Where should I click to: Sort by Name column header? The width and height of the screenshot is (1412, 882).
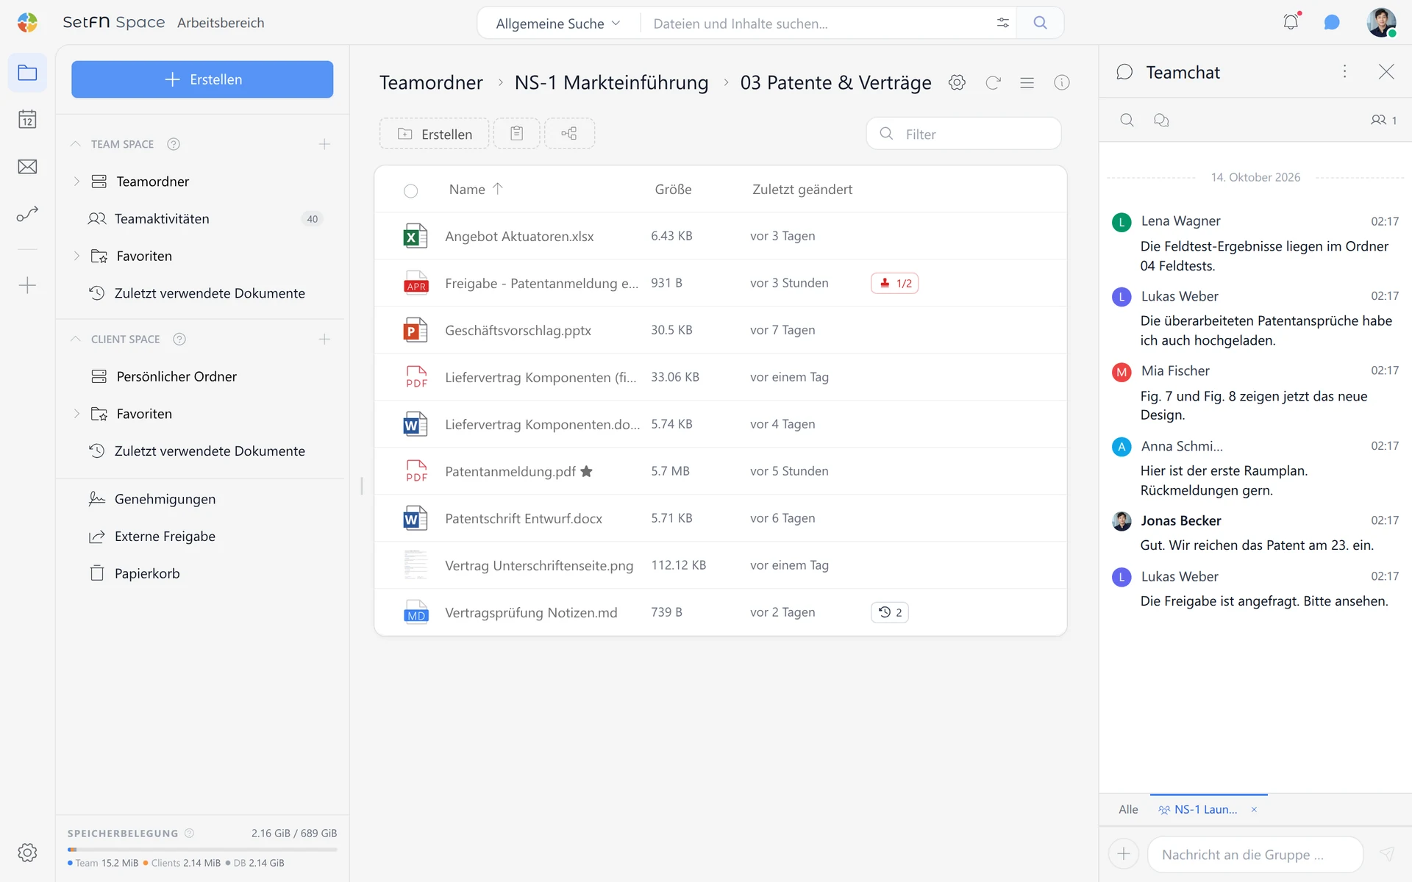[x=476, y=189]
